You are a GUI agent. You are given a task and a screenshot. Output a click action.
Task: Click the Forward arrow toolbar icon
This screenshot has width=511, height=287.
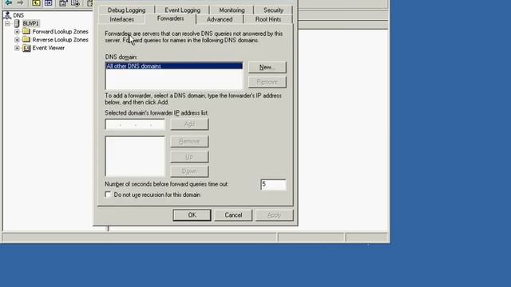pyautogui.click(x=20, y=3)
